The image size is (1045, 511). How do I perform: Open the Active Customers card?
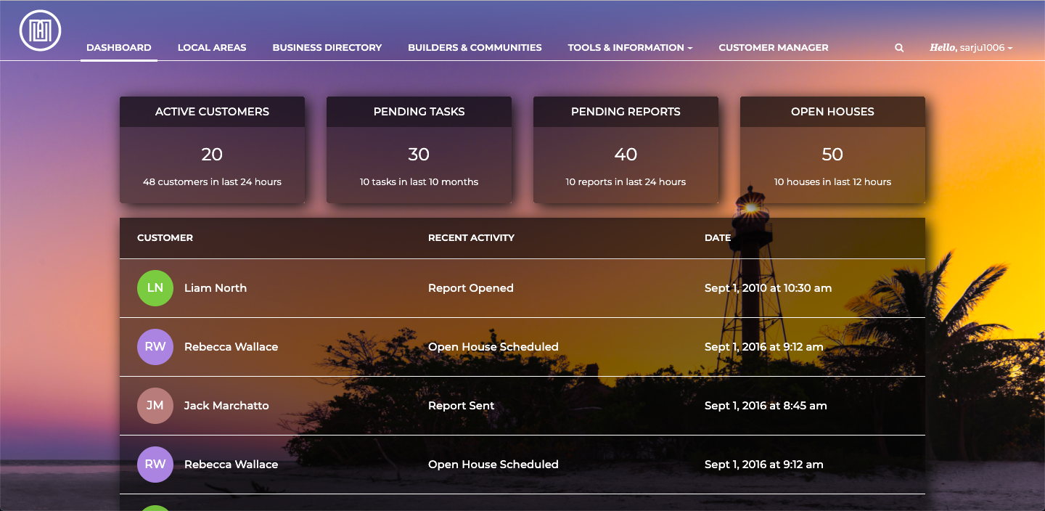(212, 150)
